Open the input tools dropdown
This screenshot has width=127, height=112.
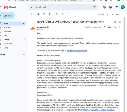point(118,14)
